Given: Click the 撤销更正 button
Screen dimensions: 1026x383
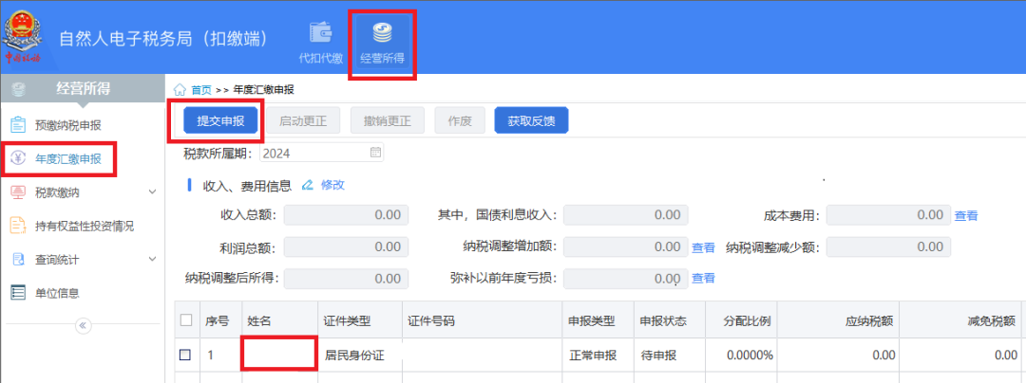Looking at the screenshot, I should coord(388,120).
